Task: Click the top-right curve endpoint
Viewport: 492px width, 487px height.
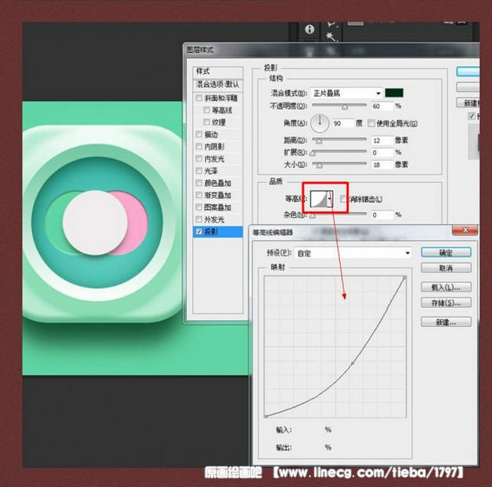Action: click(x=404, y=277)
